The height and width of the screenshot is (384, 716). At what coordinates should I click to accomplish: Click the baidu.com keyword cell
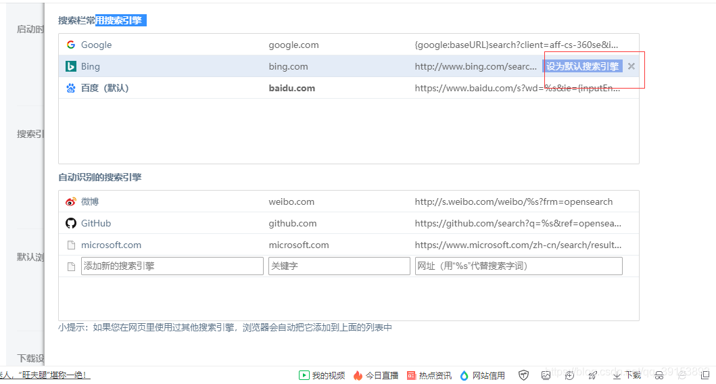pos(292,88)
